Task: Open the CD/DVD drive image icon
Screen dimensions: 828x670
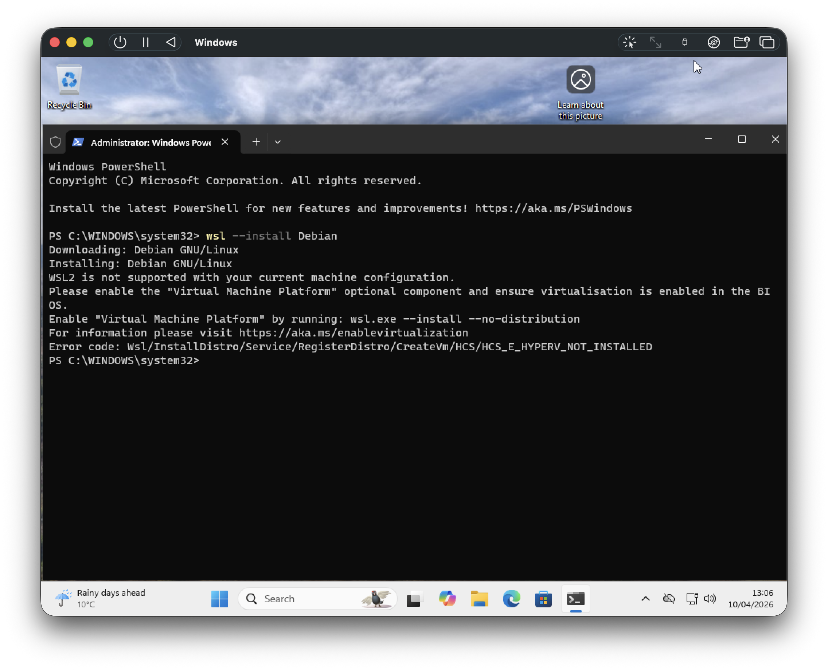Action: (x=713, y=42)
